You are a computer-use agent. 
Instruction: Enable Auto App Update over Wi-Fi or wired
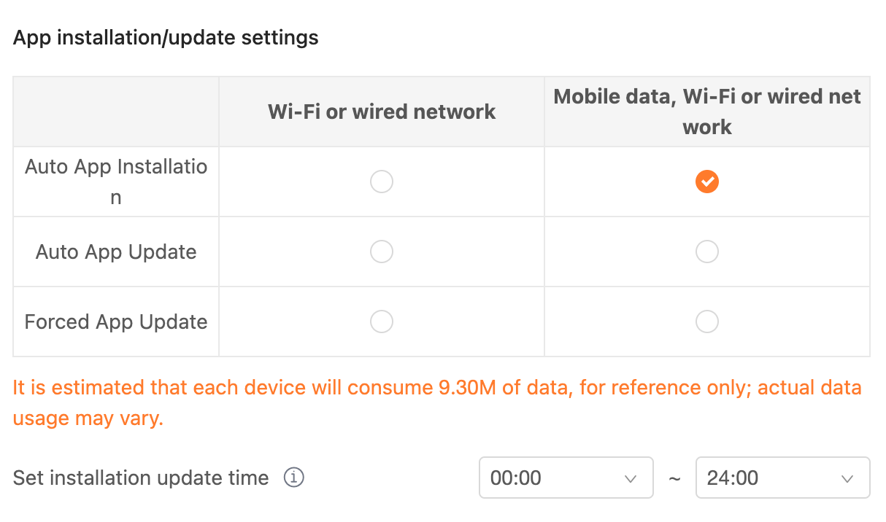[381, 252]
